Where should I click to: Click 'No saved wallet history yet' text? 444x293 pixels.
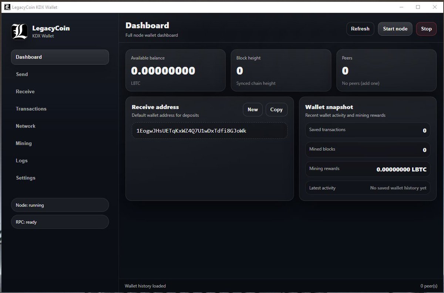pyautogui.click(x=398, y=188)
